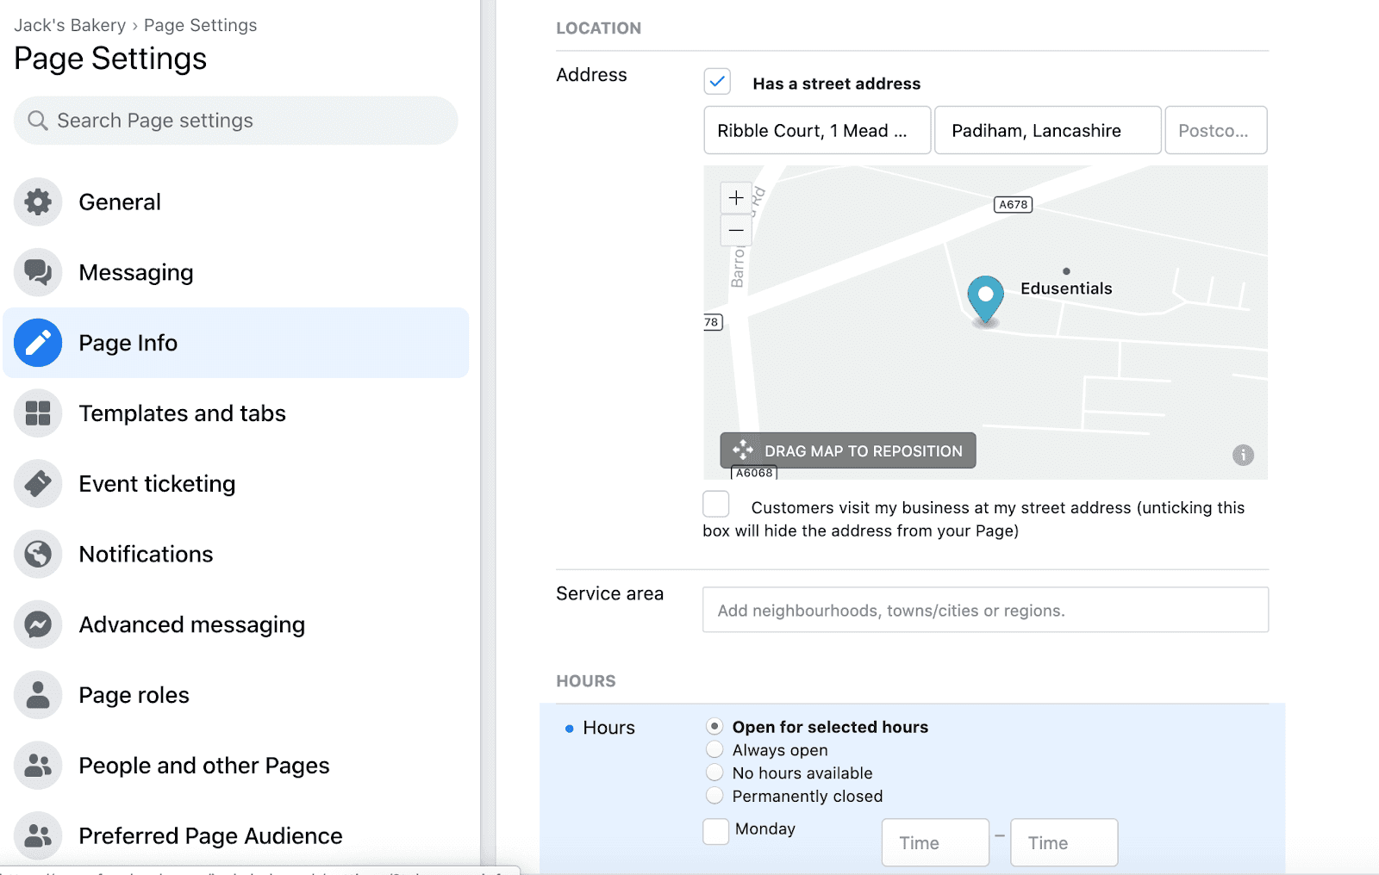
Task: Open the Preferred Page Audience settings
Action: (x=210, y=836)
